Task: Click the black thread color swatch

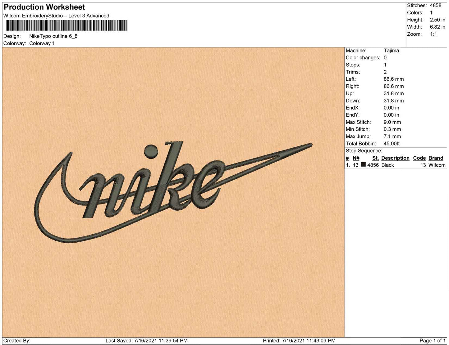Action: (x=363, y=165)
